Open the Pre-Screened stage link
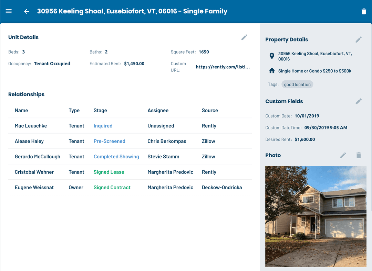 pyautogui.click(x=109, y=141)
